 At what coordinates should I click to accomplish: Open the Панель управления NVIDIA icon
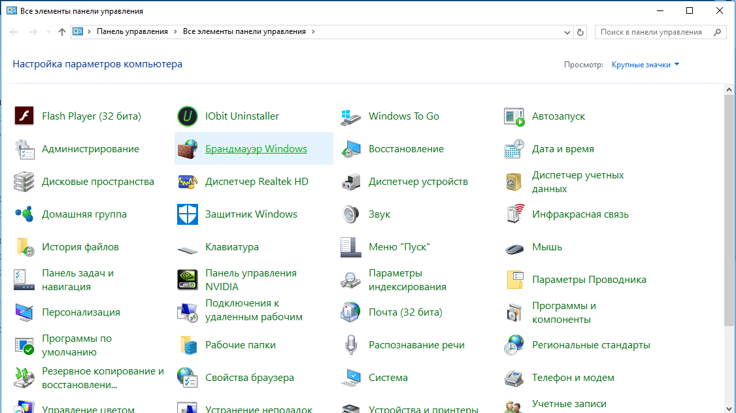point(188,280)
